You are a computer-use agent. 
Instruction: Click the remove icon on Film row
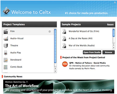[x=50, y=32]
